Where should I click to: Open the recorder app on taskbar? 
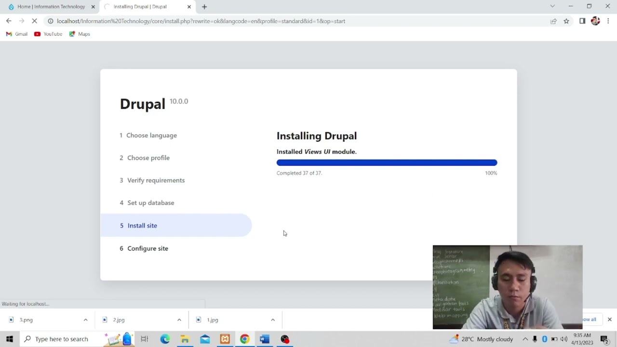(285, 339)
